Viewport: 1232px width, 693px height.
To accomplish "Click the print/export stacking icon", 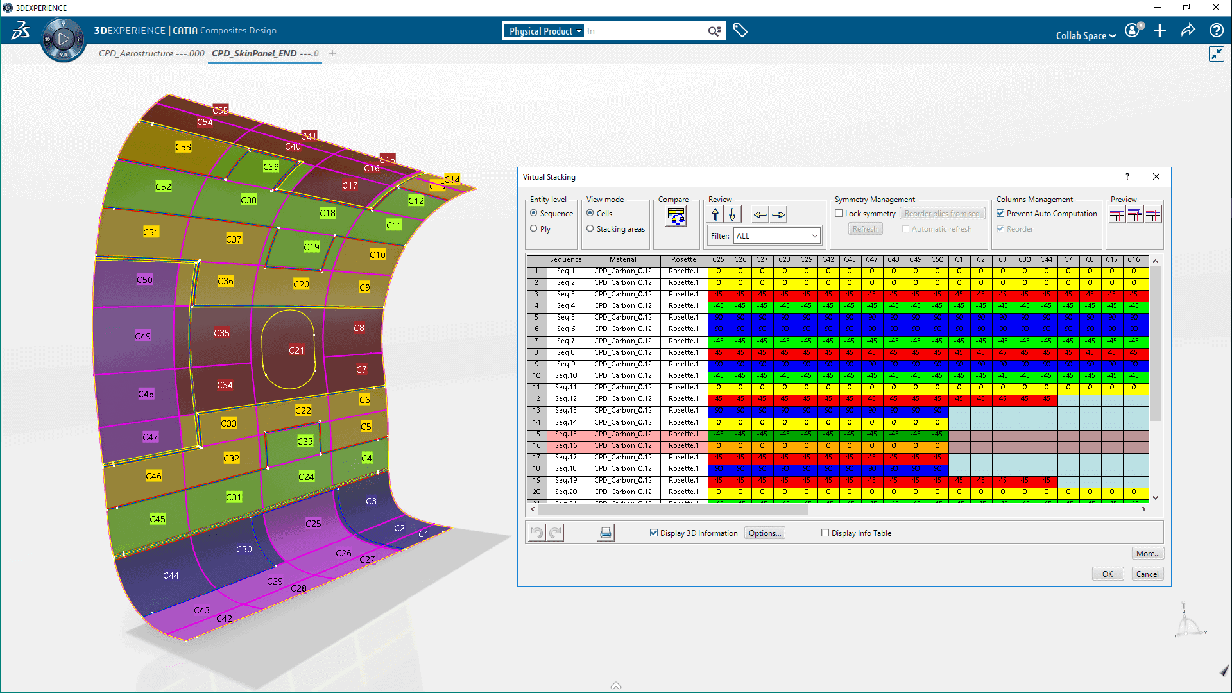I will (x=605, y=533).
